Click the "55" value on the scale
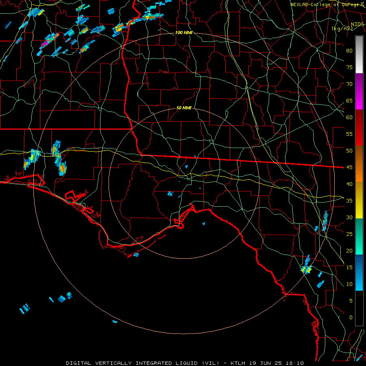The image size is (366, 366). tap(349, 134)
